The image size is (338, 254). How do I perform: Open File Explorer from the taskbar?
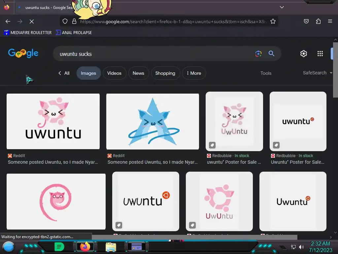click(x=111, y=247)
